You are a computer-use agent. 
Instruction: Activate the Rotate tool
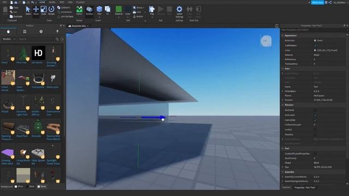[x=51, y=10]
